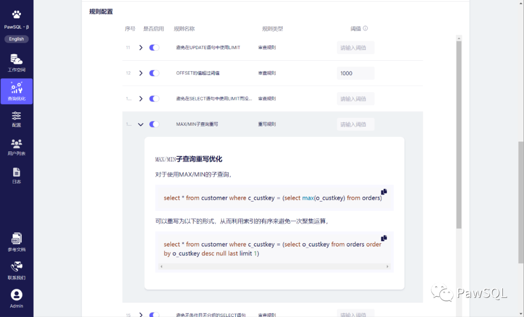
Task: Disable the OFFSET的值超过阈值 rule
Action: [154, 73]
